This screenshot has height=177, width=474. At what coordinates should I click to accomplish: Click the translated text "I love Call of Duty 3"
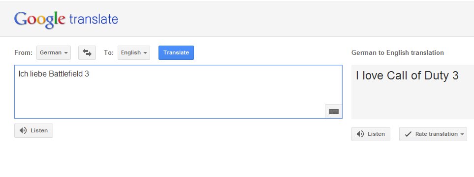(407, 76)
